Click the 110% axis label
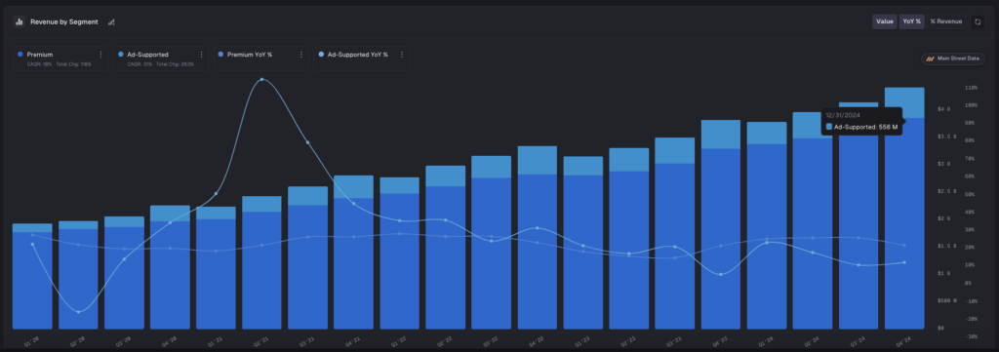Viewport: 999px width, 352px height. pos(971,87)
